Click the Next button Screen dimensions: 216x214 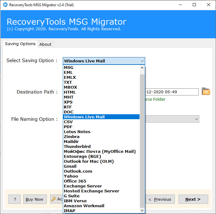click(x=193, y=199)
